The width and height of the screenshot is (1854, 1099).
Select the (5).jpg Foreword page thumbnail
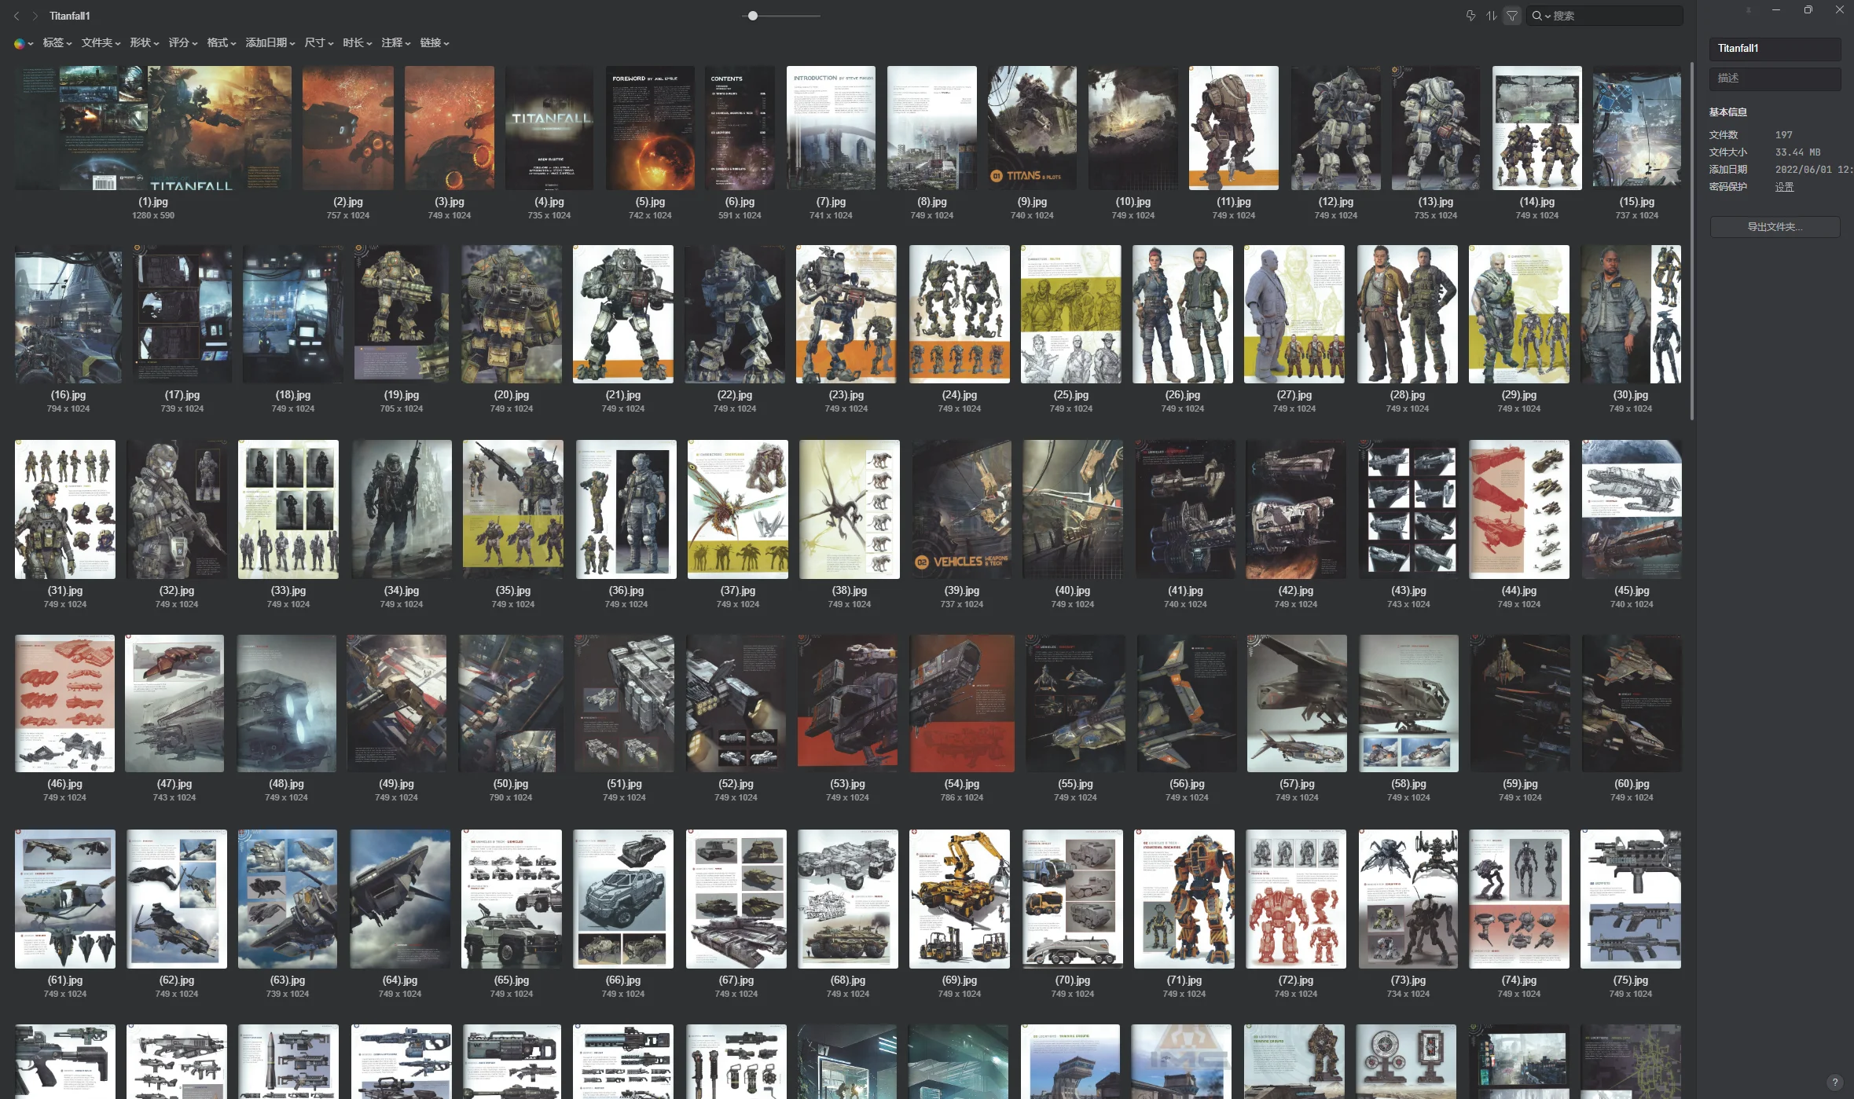coord(650,128)
